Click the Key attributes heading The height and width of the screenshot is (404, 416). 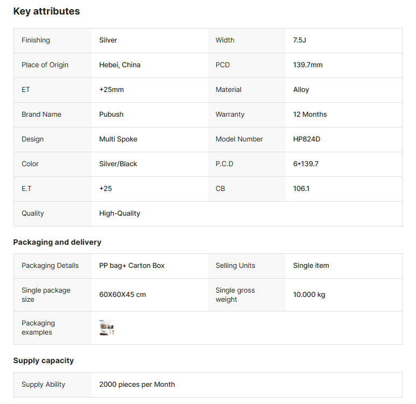[46, 11]
